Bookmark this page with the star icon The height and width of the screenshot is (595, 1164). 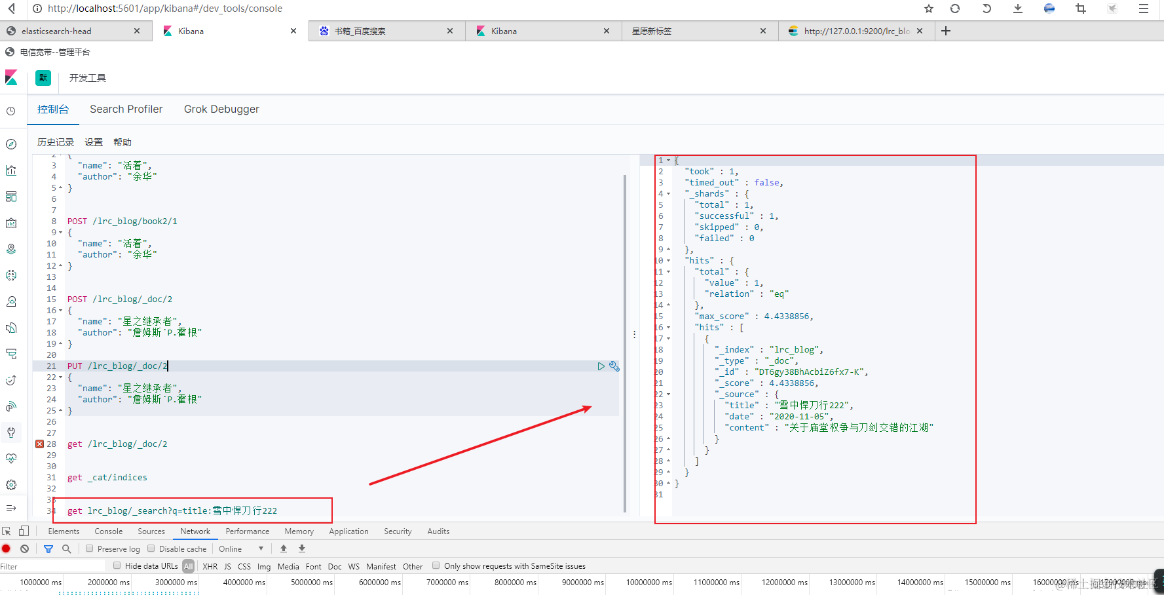click(929, 9)
